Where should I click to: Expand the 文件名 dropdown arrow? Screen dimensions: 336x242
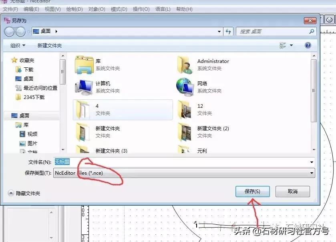point(312,162)
